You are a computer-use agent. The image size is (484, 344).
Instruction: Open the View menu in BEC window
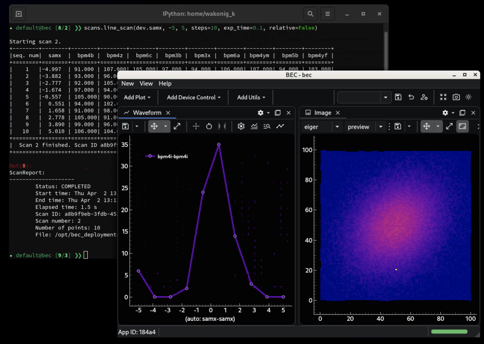[x=146, y=83]
